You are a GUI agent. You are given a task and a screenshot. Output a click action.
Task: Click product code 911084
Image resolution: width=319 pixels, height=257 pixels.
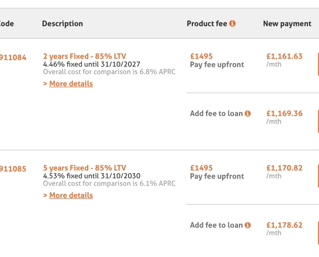(13, 57)
